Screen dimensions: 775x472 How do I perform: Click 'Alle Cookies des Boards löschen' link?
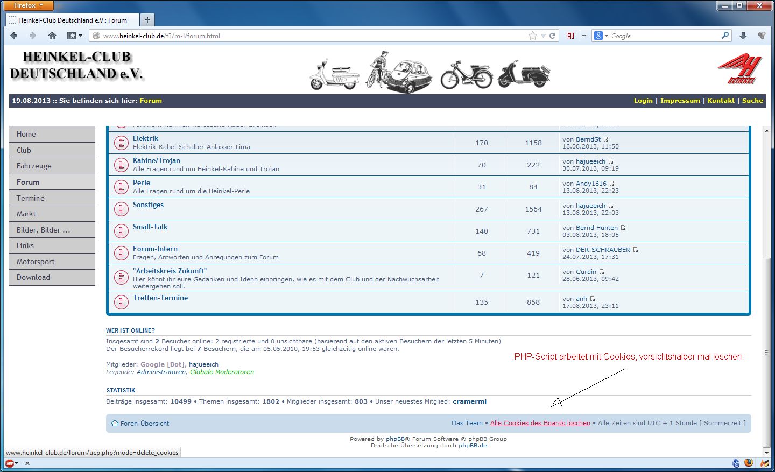[x=540, y=423]
